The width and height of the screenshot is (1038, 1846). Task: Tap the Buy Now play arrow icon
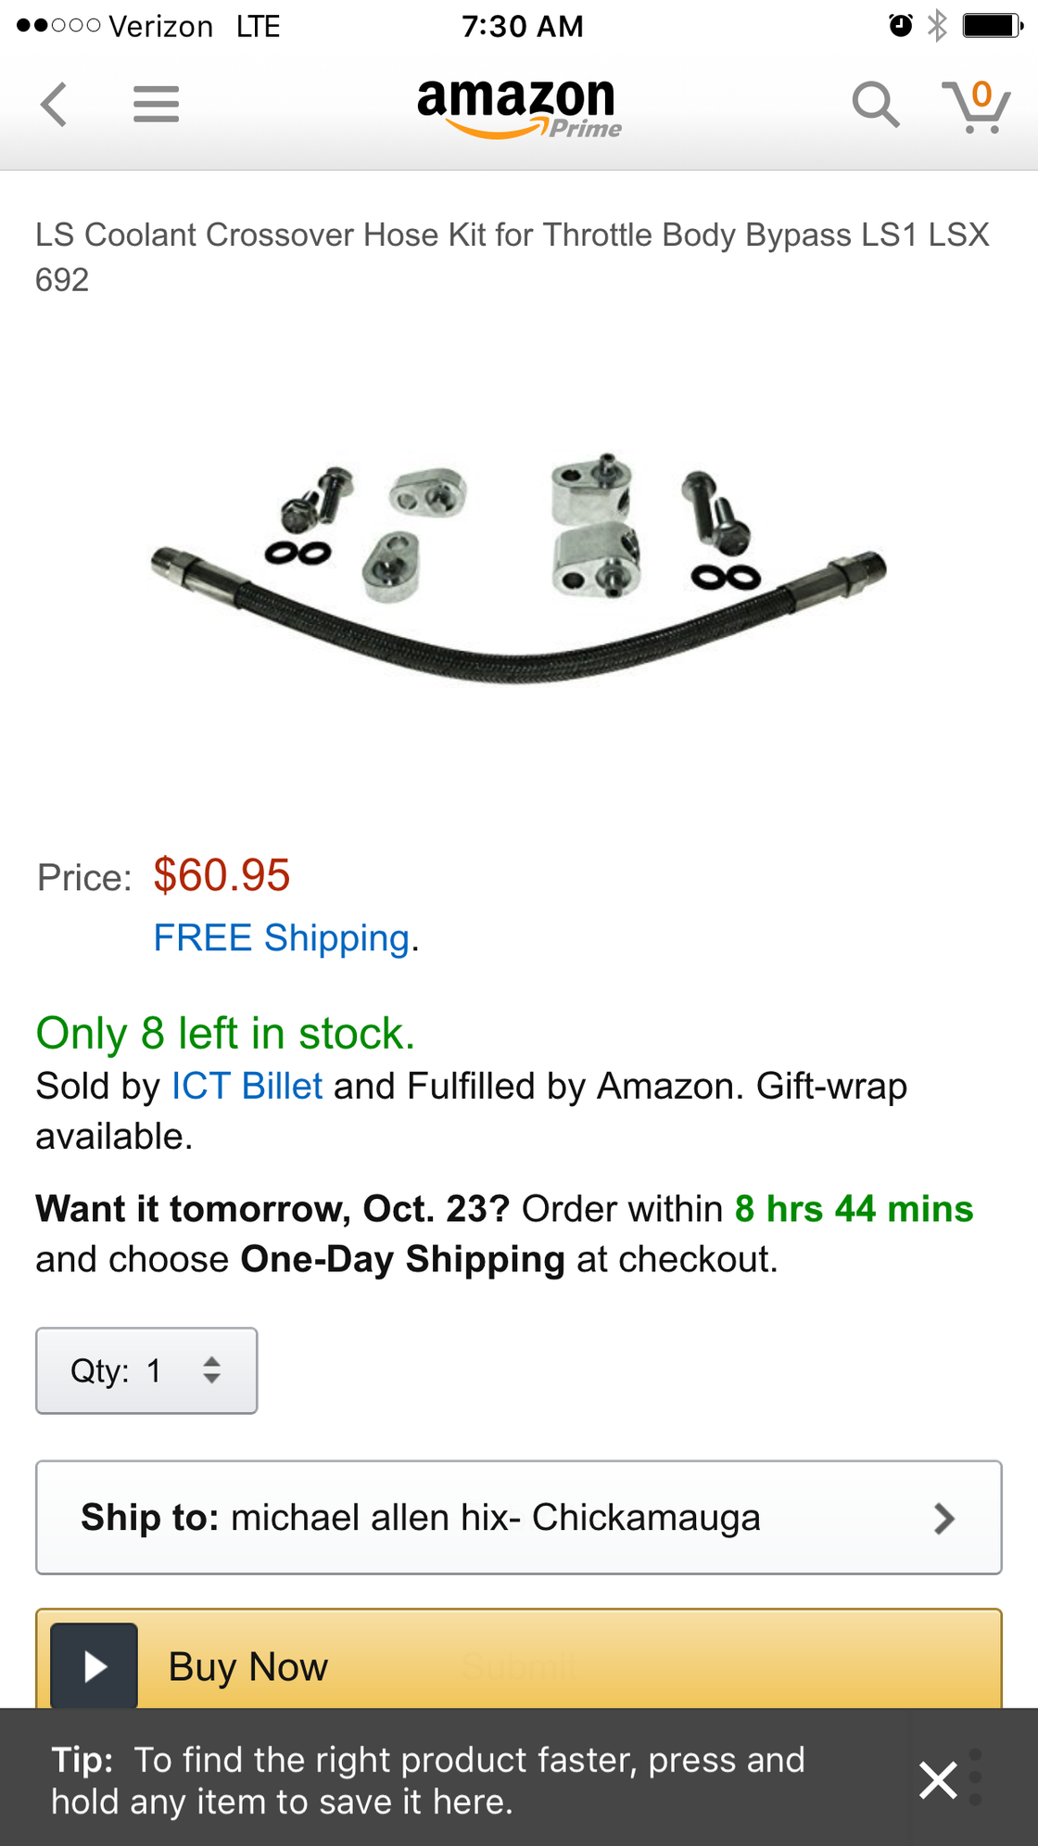point(94,1666)
